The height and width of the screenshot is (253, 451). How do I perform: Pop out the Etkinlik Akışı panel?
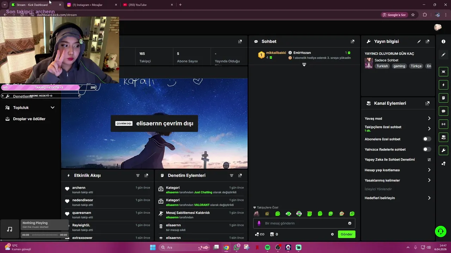click(x=146, y=175)
